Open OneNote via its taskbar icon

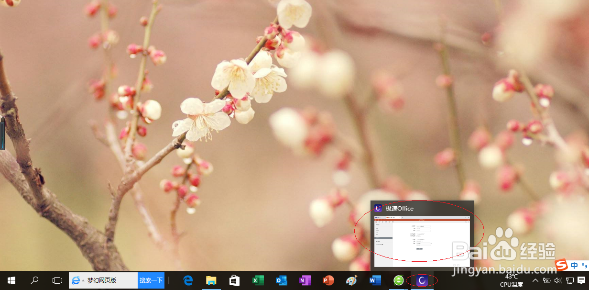[x=304, y=280]
